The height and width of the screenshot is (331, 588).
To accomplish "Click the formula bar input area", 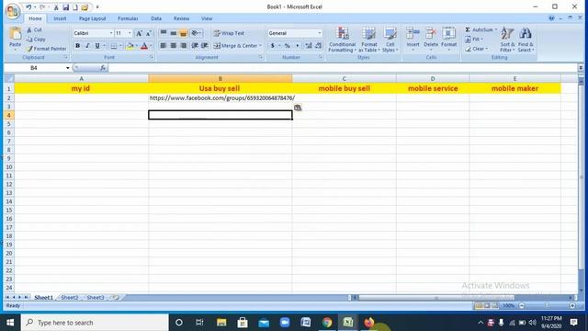I will [x=343, y=68].
